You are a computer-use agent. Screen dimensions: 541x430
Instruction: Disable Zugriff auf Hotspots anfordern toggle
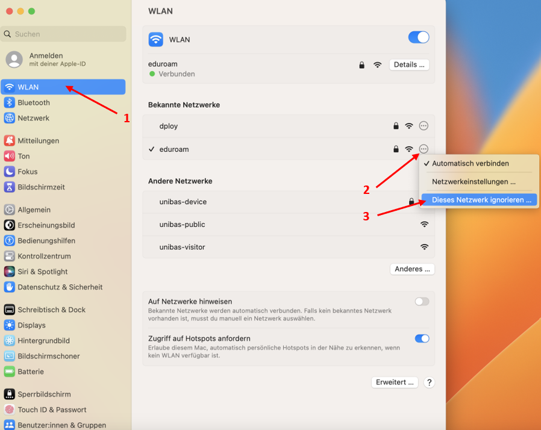tap(422, 338)
